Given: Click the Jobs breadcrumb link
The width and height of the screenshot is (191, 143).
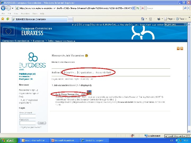Looking at the screenshot, I should click(x=51, y=41).
